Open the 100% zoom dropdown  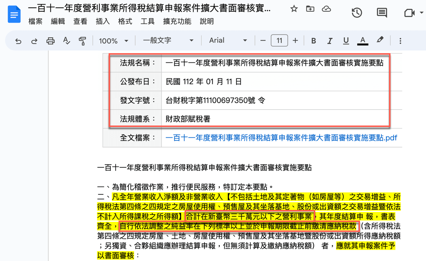[114, 41]
